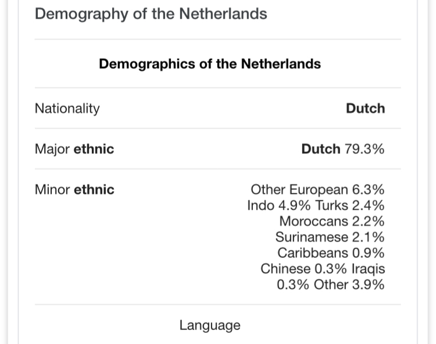The image size is (436, 344).
Task: Click the Major label text
Action: 52,149
